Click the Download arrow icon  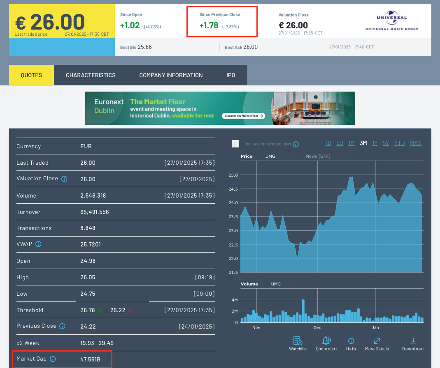(413, 340)
